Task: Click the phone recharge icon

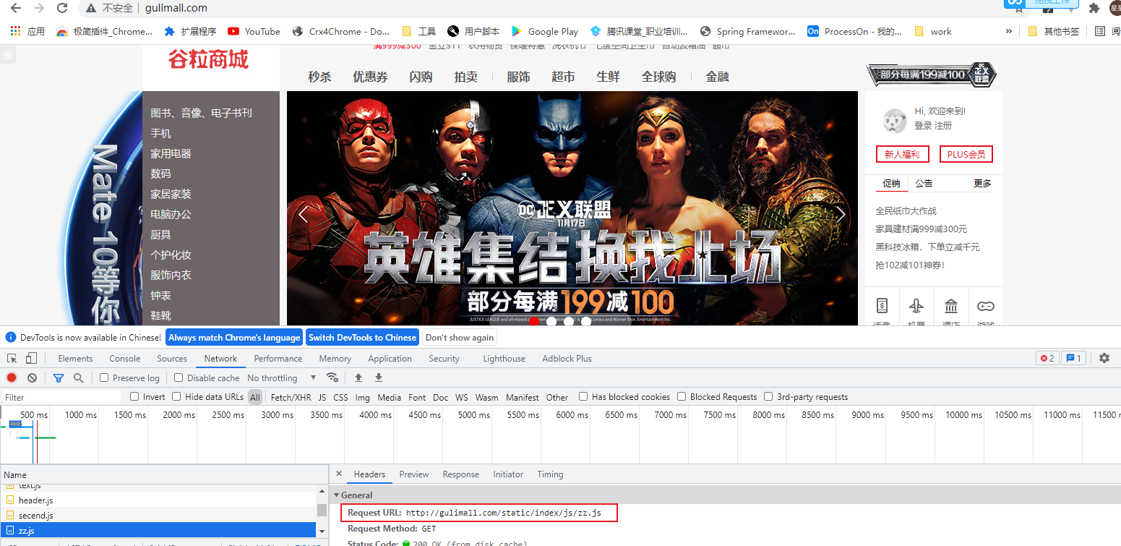Action: click(882, 306)
